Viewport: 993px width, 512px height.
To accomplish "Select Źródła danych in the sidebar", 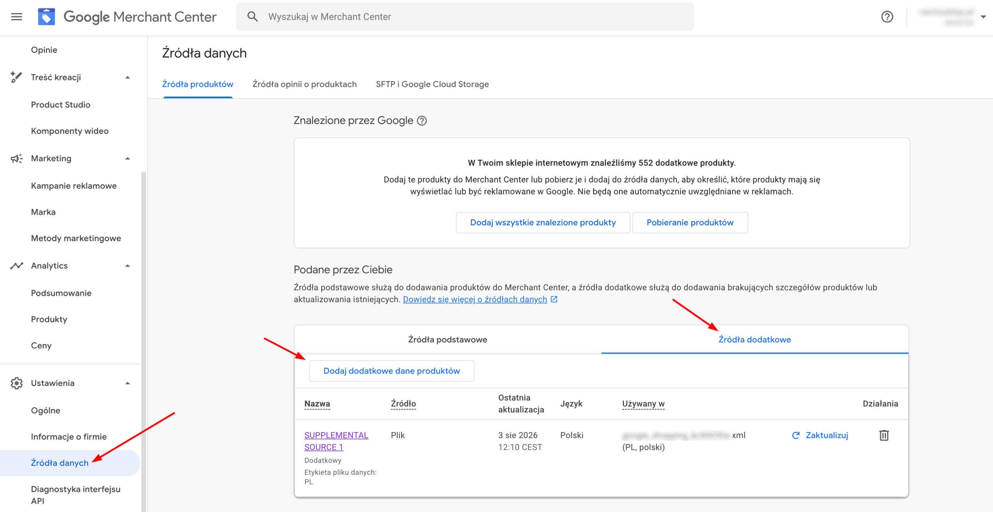I will tap(70, 463).
